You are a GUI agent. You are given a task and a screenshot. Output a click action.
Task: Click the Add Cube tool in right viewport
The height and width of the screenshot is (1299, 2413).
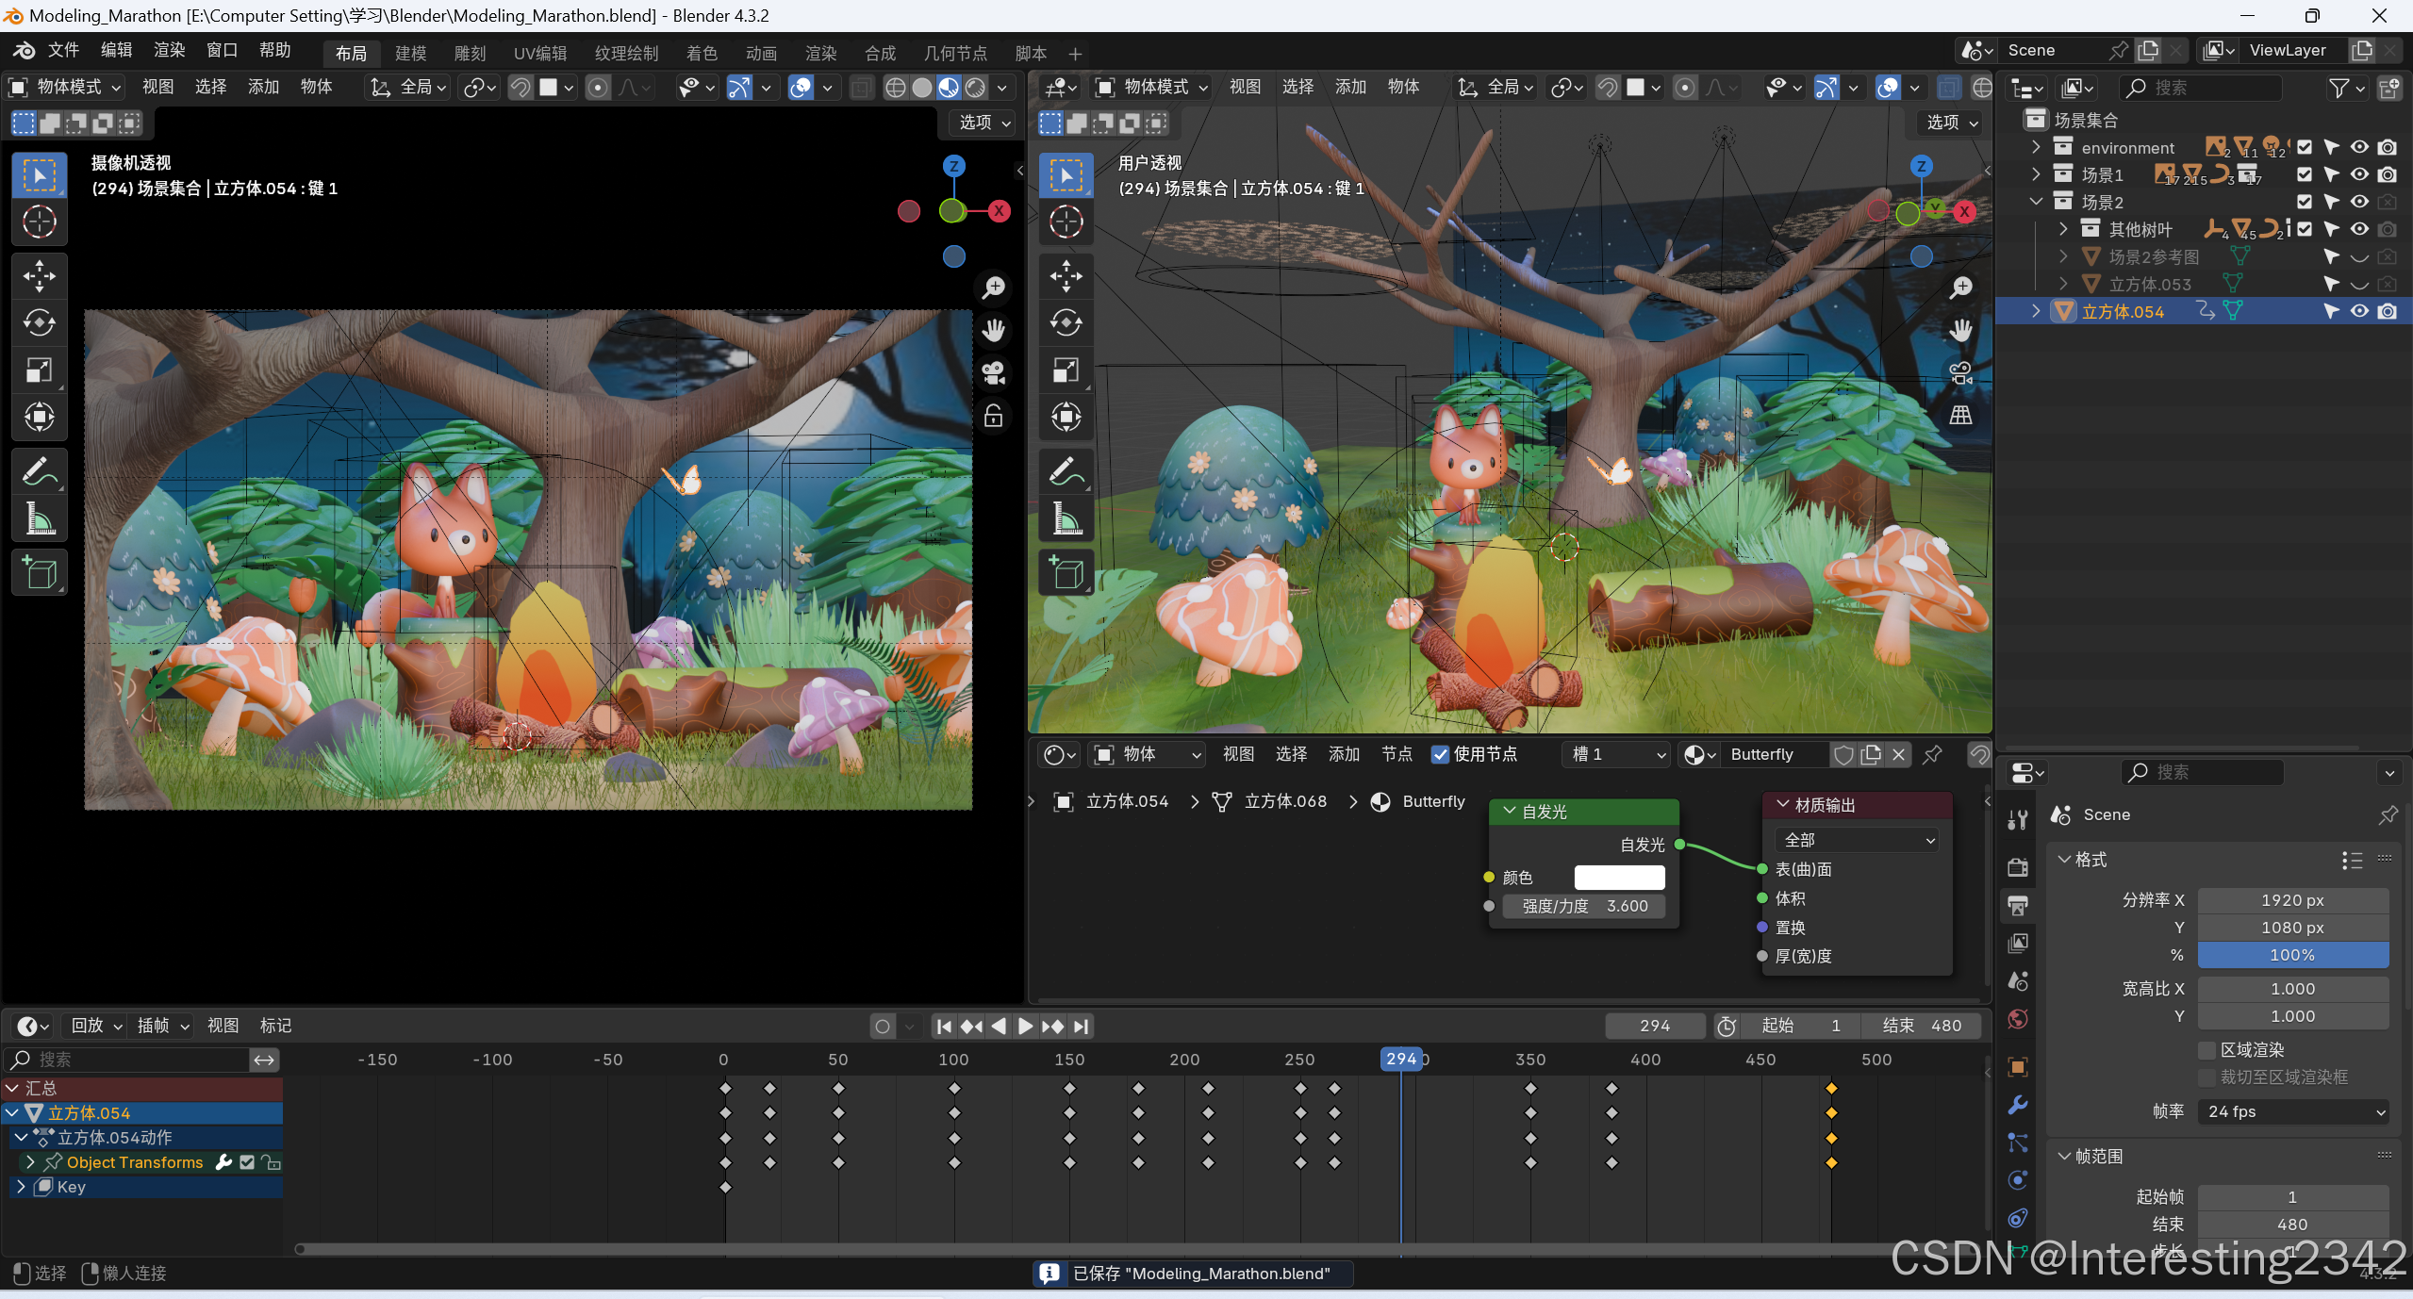[1066, 572]
